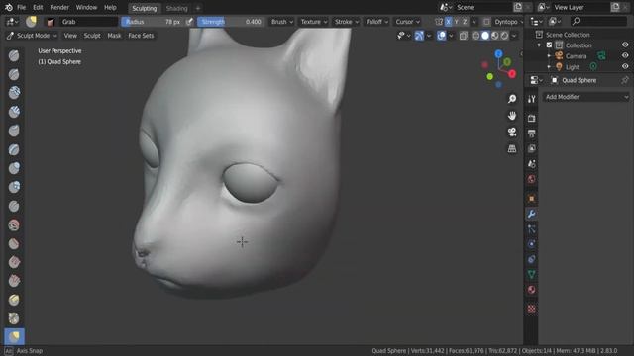634x356 pixels.
Task: Open the Texture properties checker tab
Action: [532, 309]
